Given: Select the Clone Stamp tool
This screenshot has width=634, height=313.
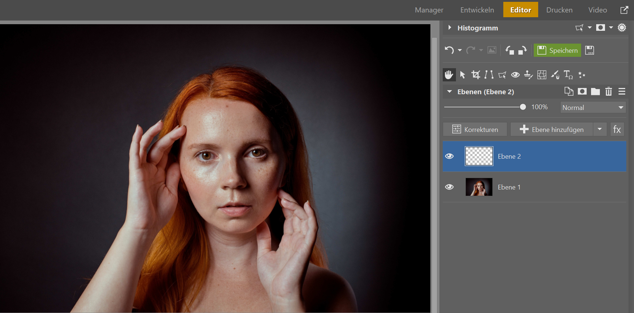Looking at the screenshot, I should click(528, 75).
